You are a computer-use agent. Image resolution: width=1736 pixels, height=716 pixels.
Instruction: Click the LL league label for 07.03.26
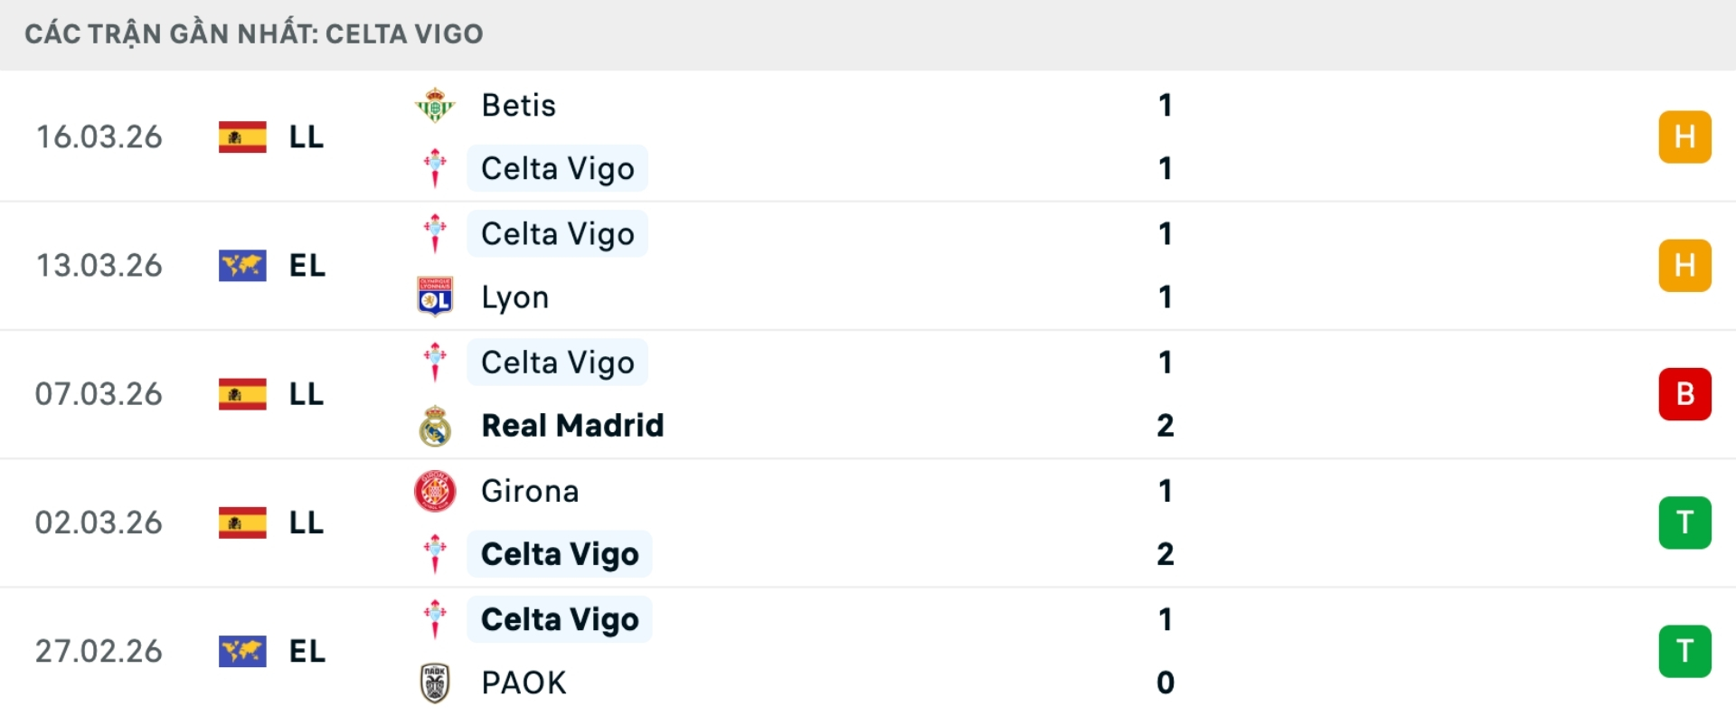(307, 394)
